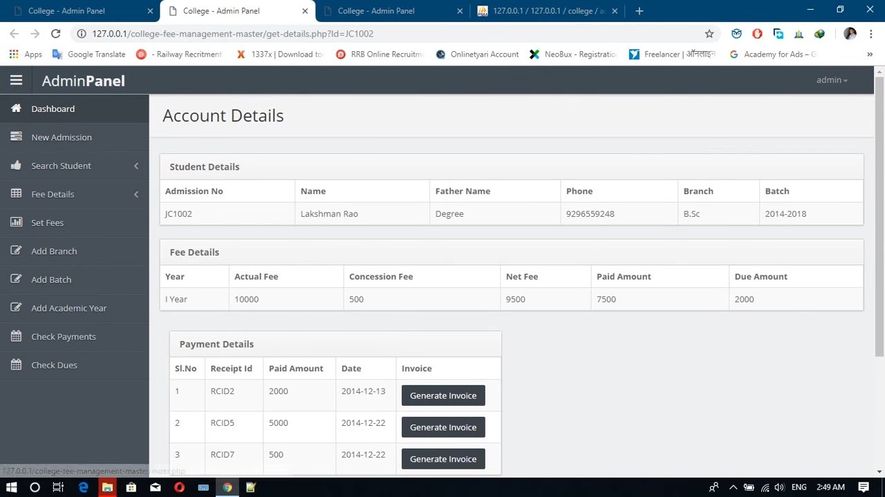Click the Fee Details table icon
The height and width of the screenshot is (497, 885).
point(16,194)
